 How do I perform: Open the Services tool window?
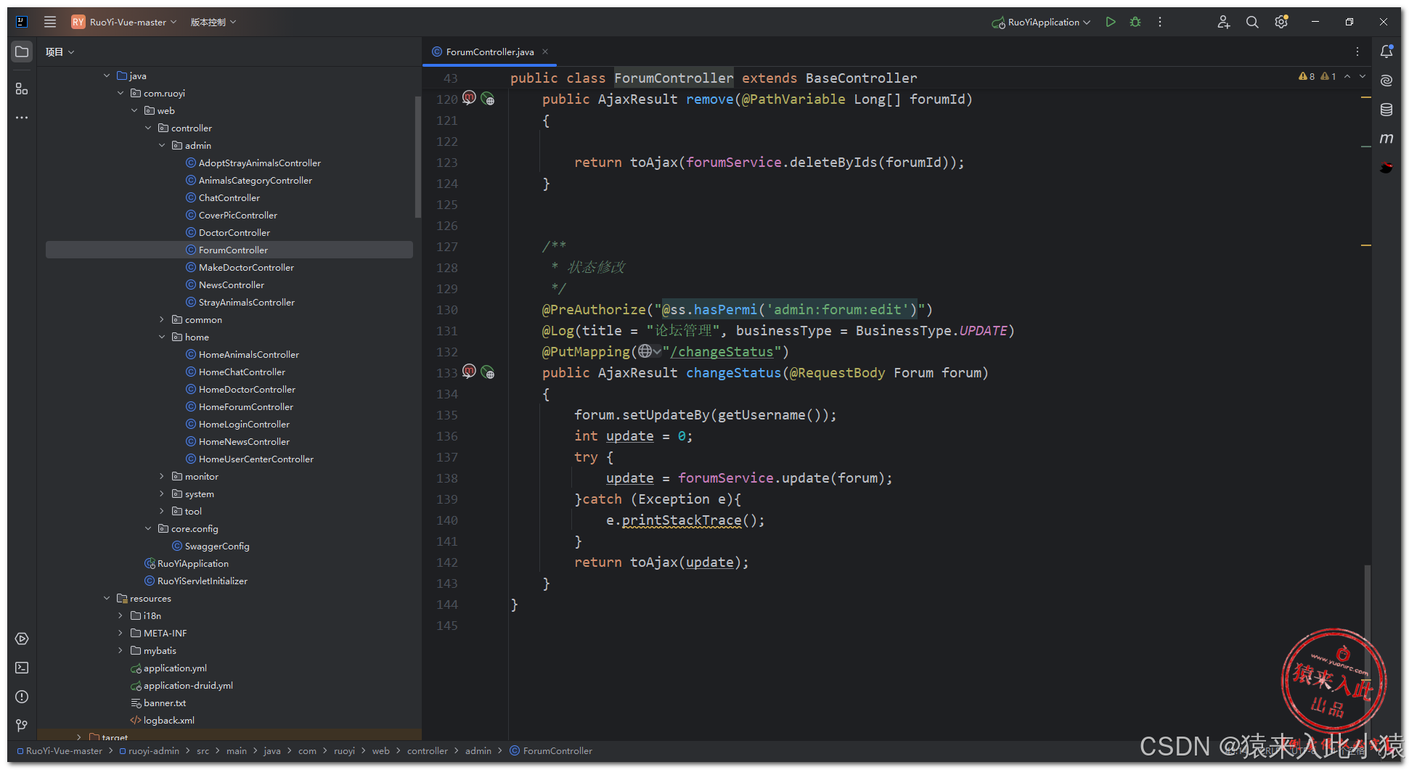[22, 639]
